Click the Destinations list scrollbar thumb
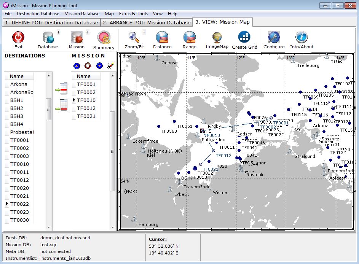 (49, 109)
